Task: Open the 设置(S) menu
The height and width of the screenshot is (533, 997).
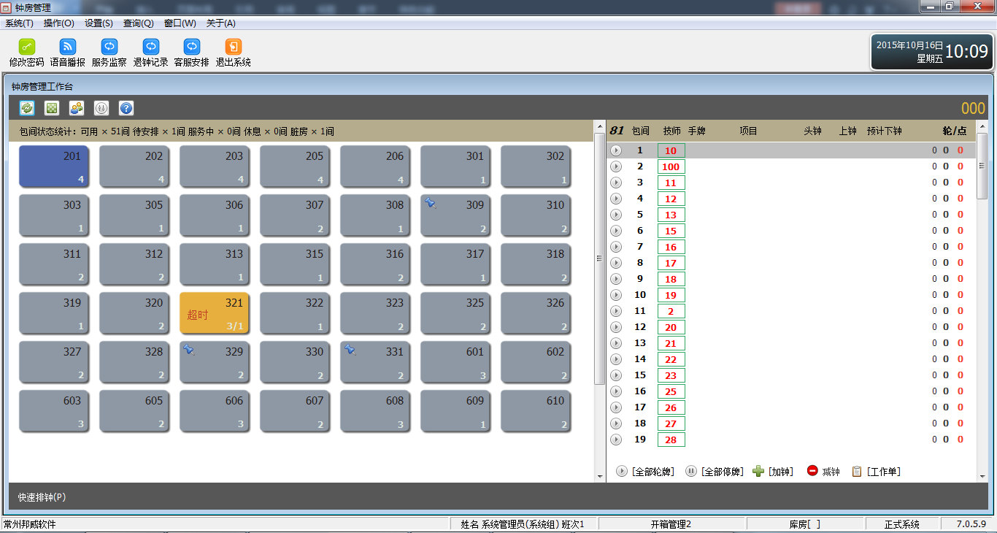Action: (x=99, y=23)
